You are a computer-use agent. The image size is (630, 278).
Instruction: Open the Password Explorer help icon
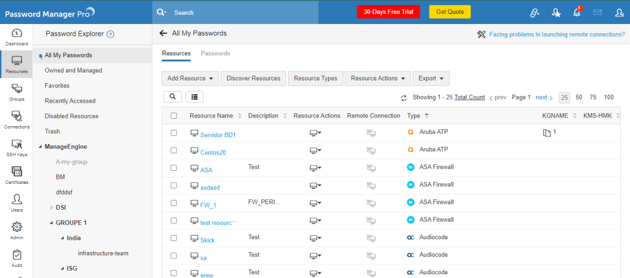click(110, 34)
